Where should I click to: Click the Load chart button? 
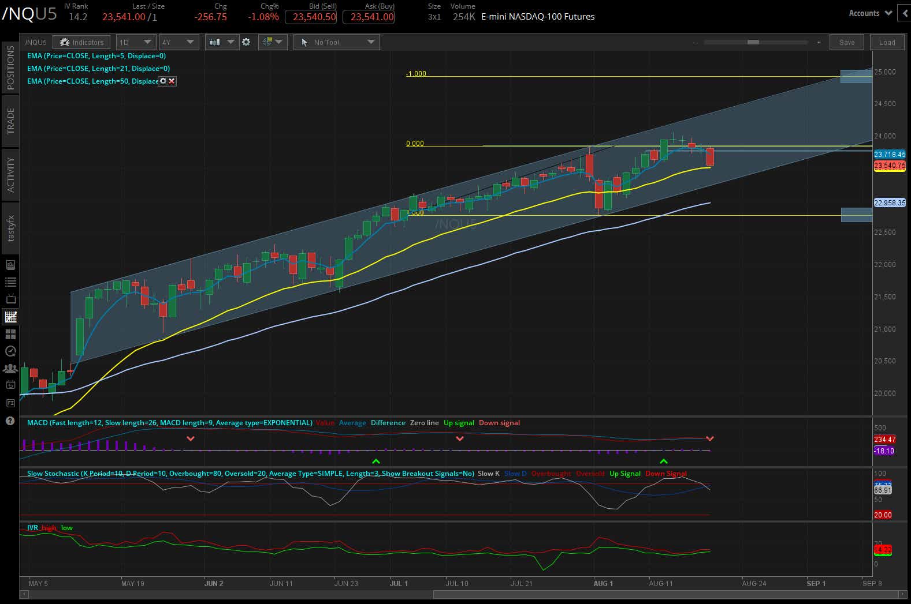887,42
